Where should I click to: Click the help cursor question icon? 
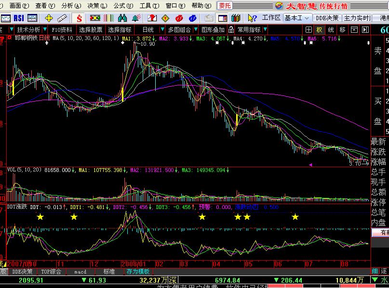click(252, 18)
